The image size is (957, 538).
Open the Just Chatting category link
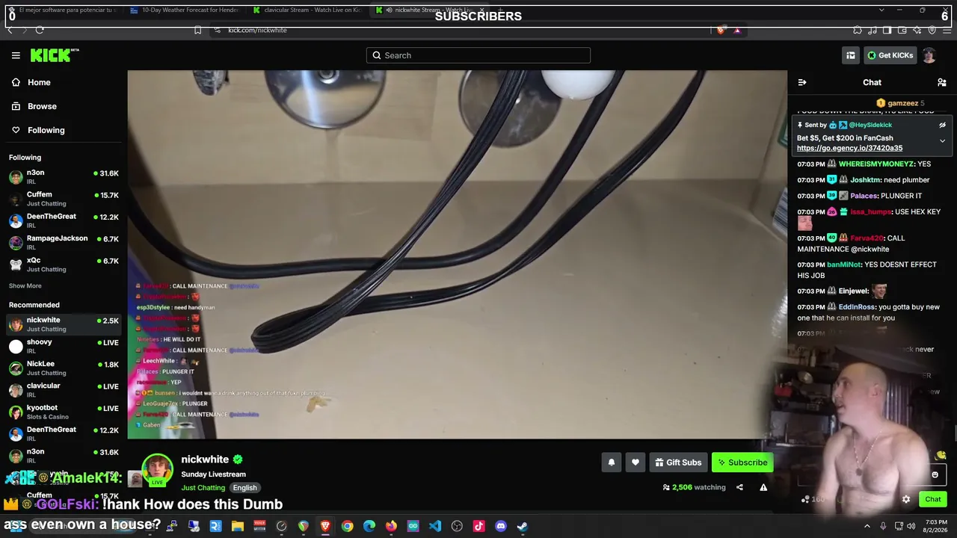203,488
